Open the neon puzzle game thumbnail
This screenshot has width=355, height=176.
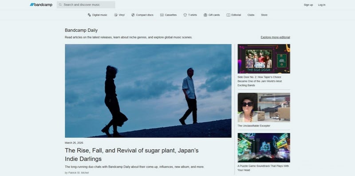tap(264, 148)
